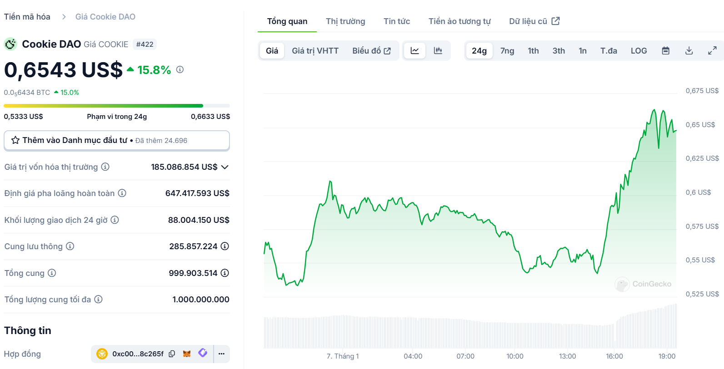Expand chart to fullscreen
Screen dimensions: 724x369
pyautogui.click(x=712, y=50)
